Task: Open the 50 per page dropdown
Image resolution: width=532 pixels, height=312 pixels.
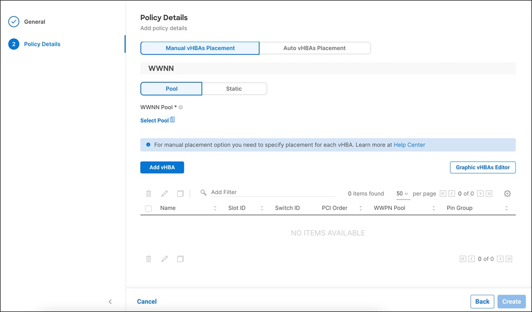Action: 402,193
